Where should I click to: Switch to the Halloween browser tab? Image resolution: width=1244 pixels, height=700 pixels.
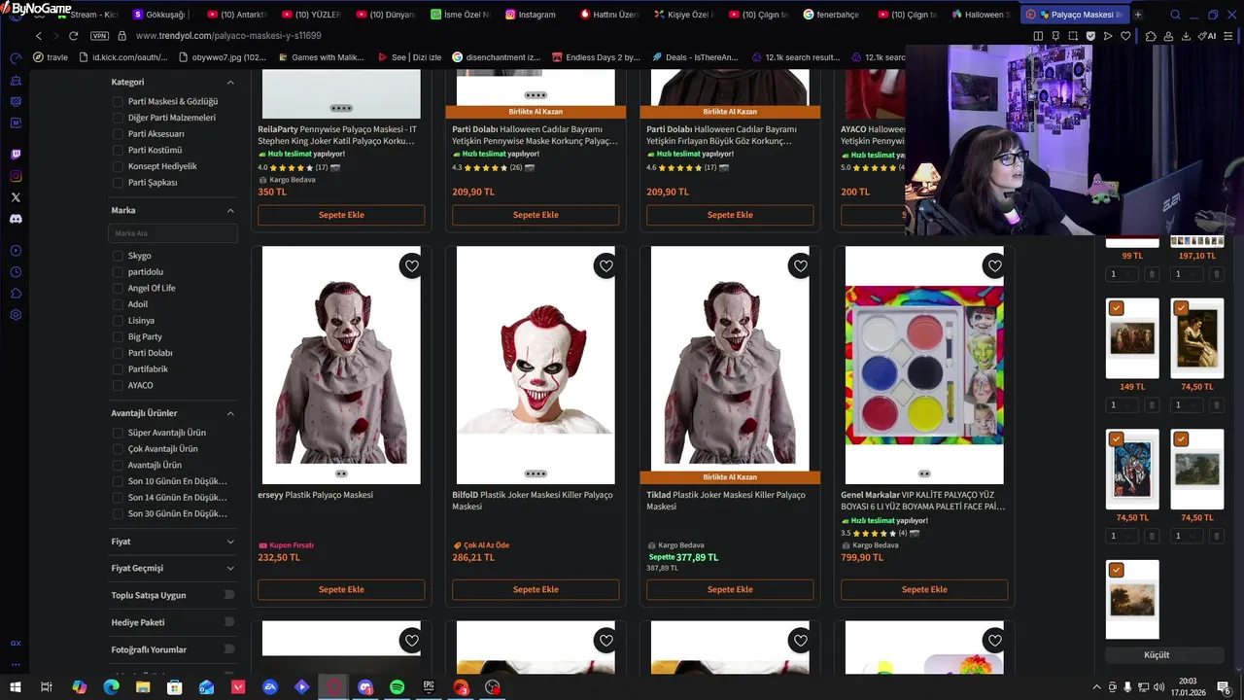pos(982,15)
